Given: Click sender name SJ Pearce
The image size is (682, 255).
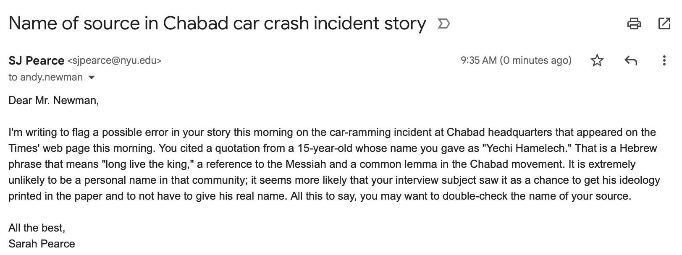Looking at the screenshot, I should [x=36, y=61].
